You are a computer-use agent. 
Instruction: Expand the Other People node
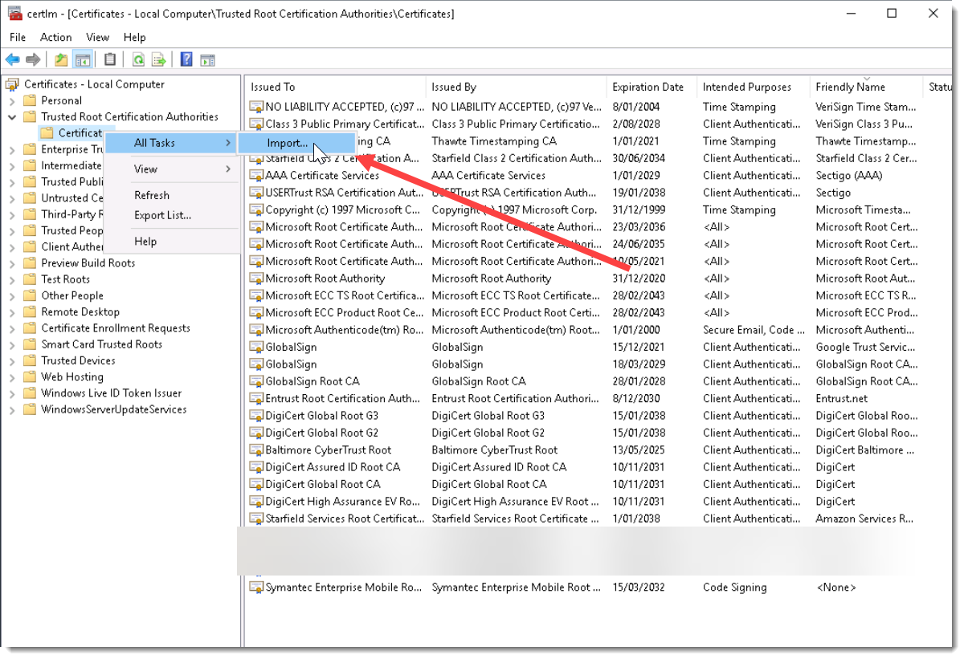tap(12, 296)
